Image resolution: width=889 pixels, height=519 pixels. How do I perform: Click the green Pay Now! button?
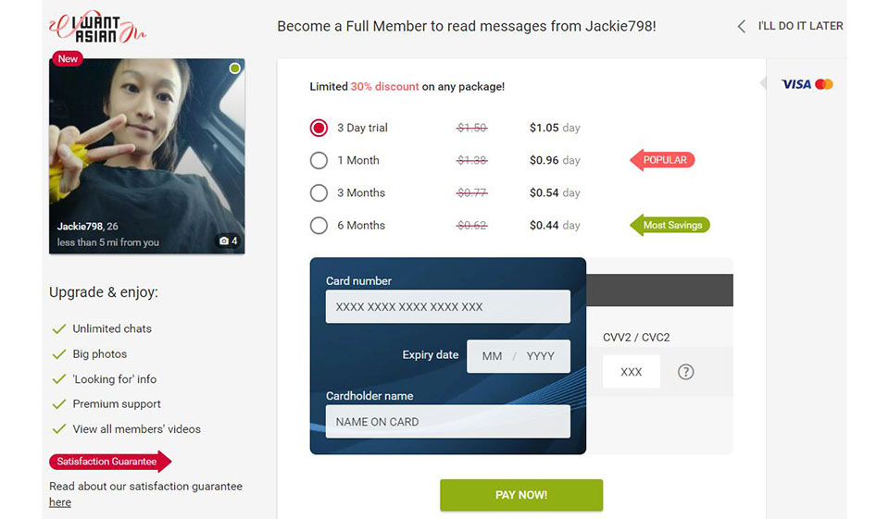[521, 495]
